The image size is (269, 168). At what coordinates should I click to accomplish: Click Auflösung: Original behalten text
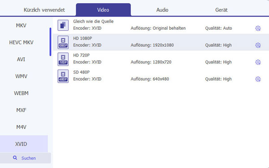pos(158,28)
